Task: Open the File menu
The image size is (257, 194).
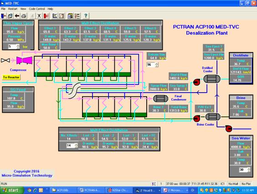Action: (3, 9)
